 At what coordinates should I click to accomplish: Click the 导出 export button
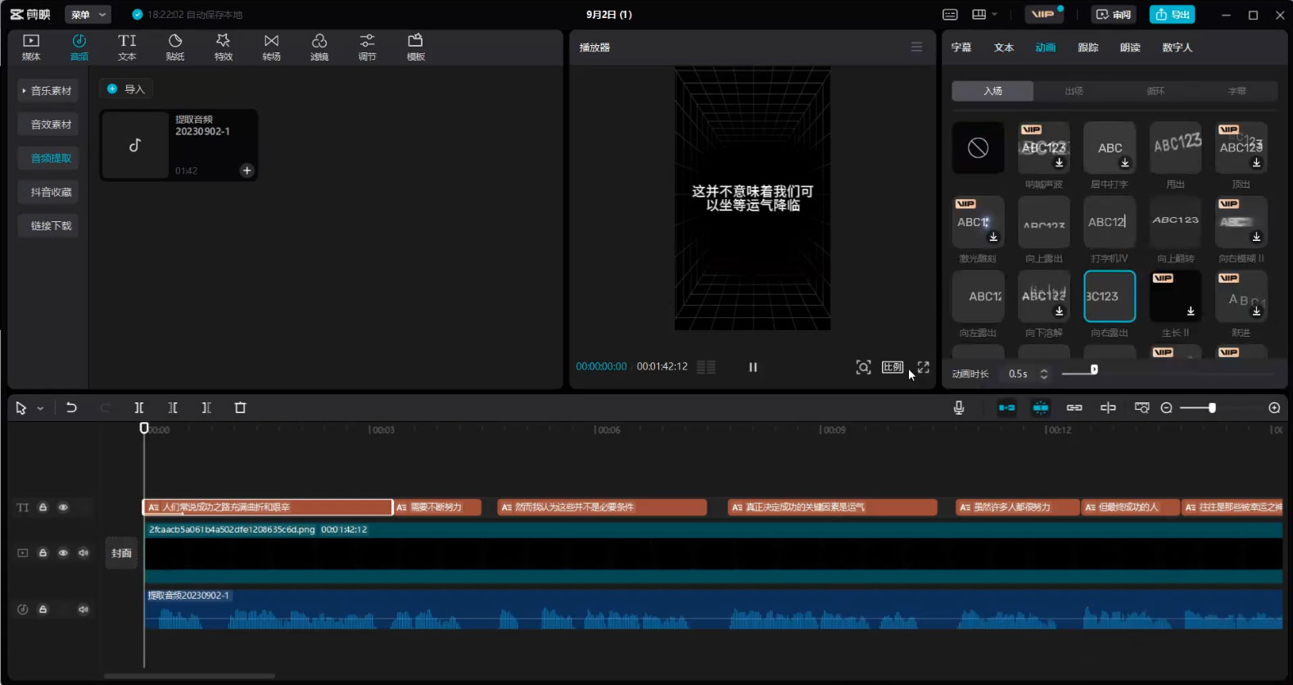coord(1172,15)
